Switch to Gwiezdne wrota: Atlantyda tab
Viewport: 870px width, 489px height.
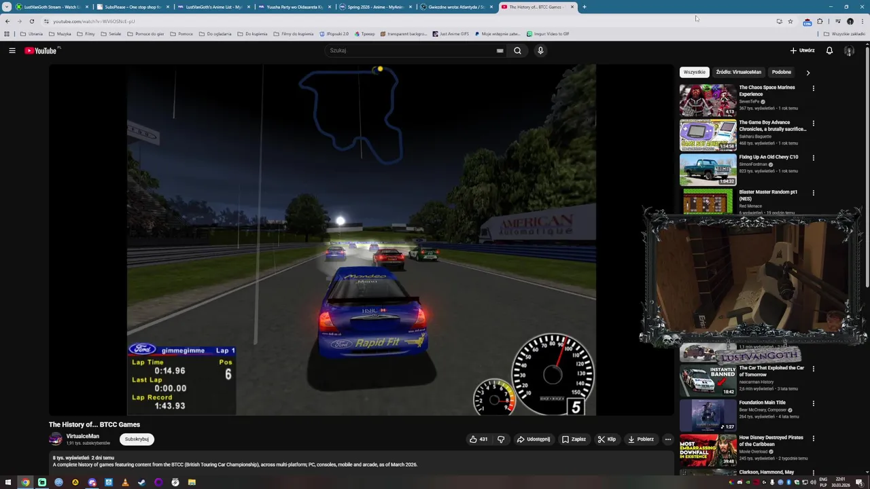(455, 7)
